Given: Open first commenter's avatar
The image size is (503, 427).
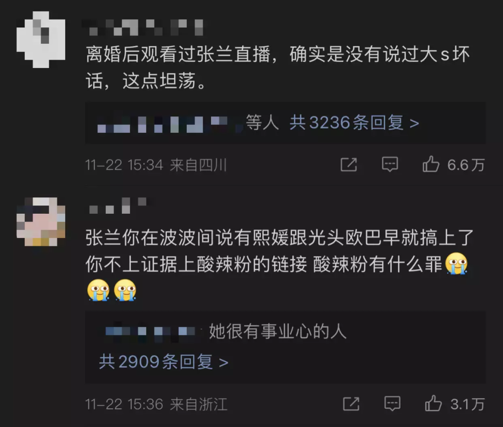Looking at the screenshot, I should pos(41,40).
